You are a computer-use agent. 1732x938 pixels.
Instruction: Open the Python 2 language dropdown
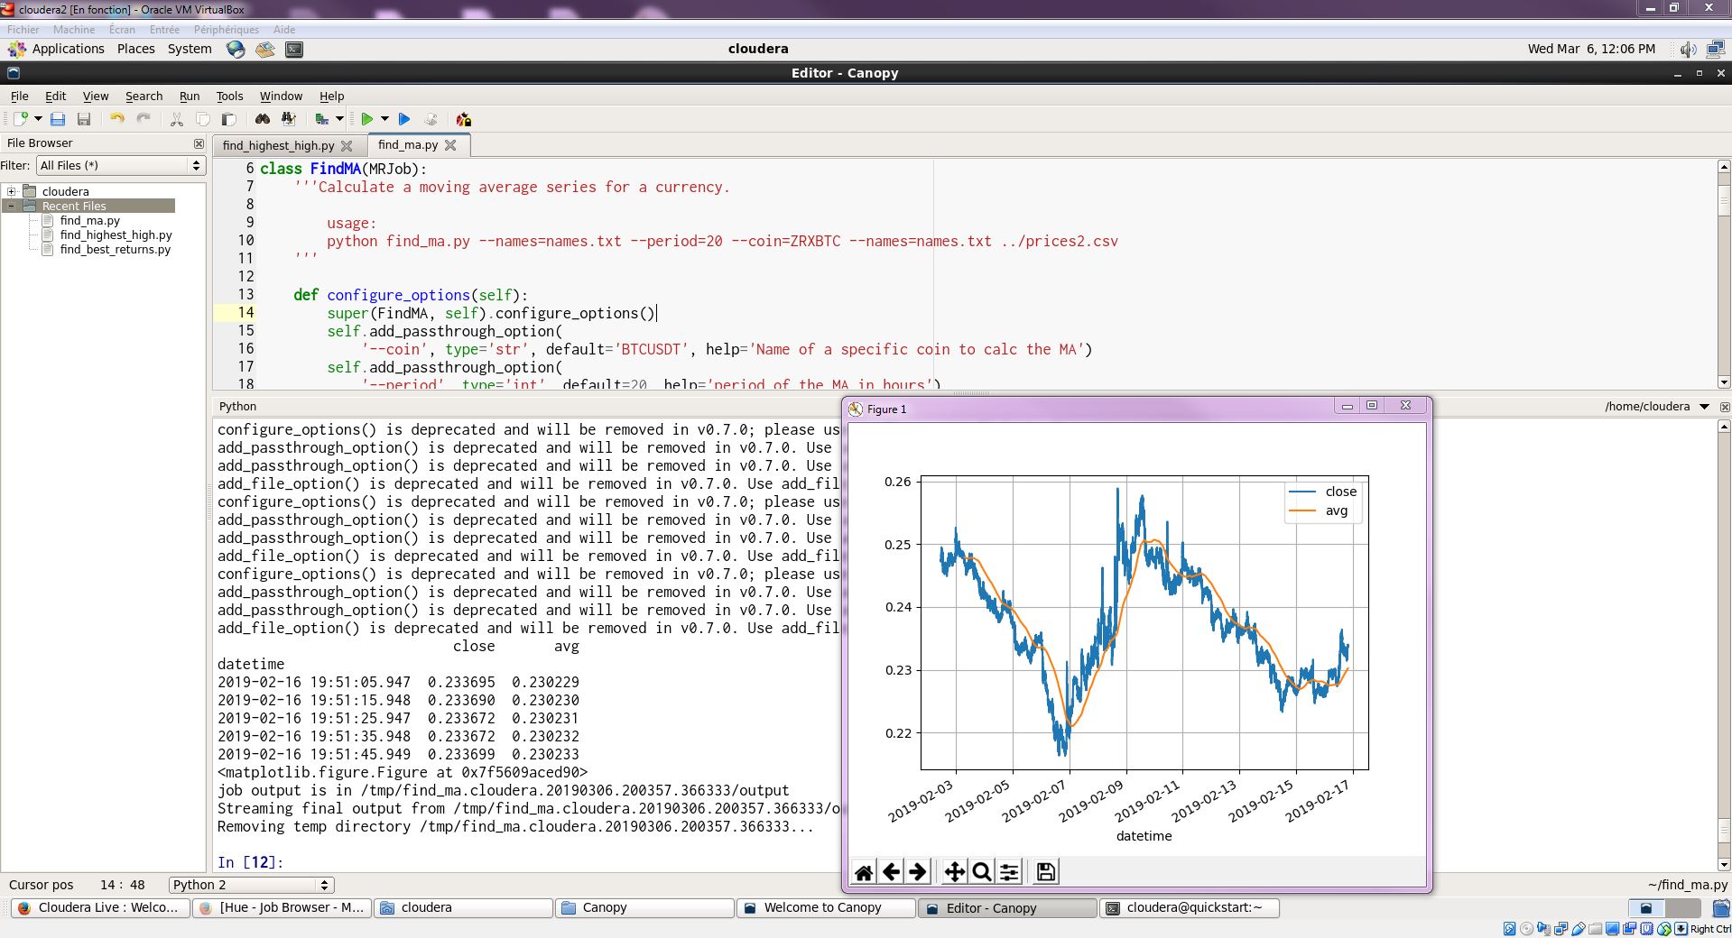click(251, 885)
